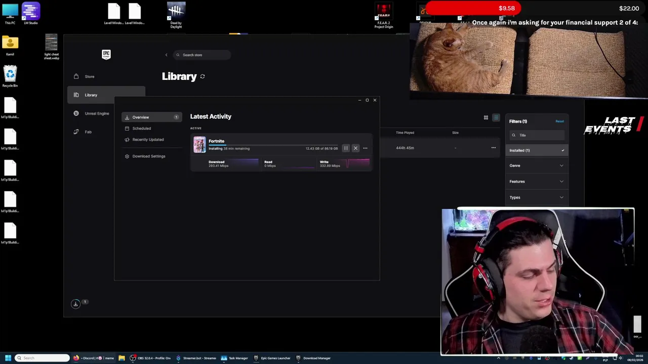The image size is (648, 364).
Task: Focus the Search store field
Action: click(201, 55)
